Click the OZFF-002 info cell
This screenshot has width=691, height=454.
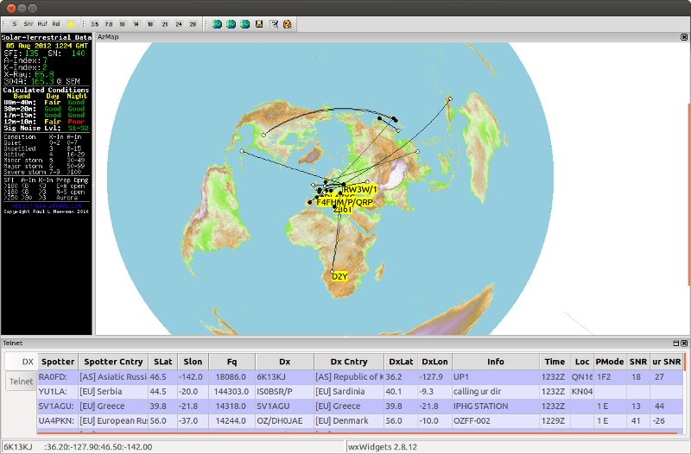pyautogui.click(x=495, y=420)
